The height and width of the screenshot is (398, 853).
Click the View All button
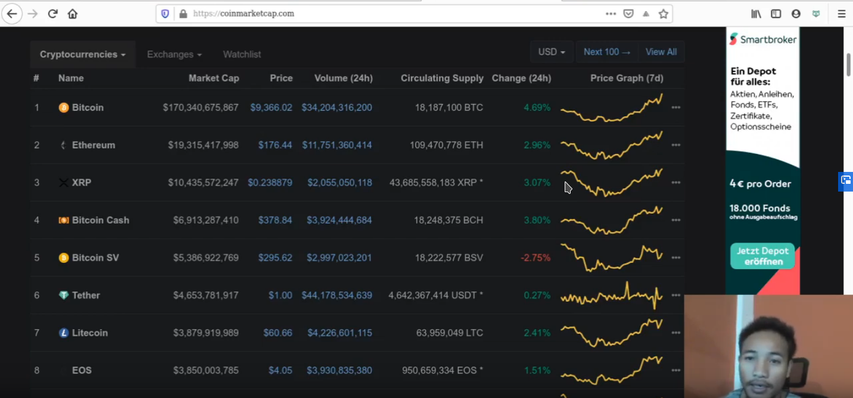(x=661, y=52)
